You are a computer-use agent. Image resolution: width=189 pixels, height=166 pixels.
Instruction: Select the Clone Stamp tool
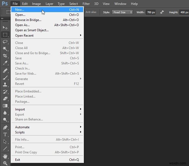[5, 85]
